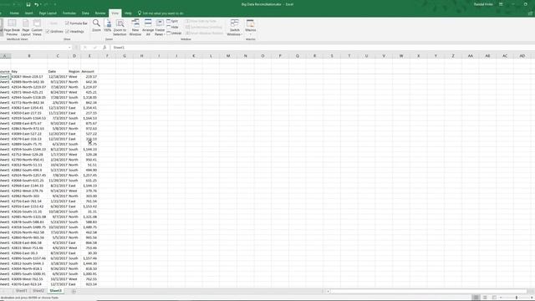Click the Insert Function fx icon
Viewport: 535px width, 301px height.
104,48
